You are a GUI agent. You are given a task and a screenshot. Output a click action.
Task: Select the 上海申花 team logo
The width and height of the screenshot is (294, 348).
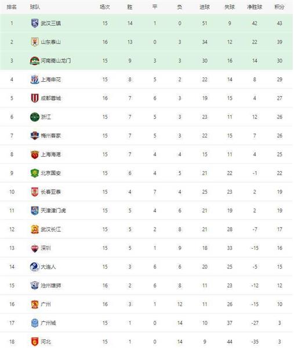pos(35,79)
